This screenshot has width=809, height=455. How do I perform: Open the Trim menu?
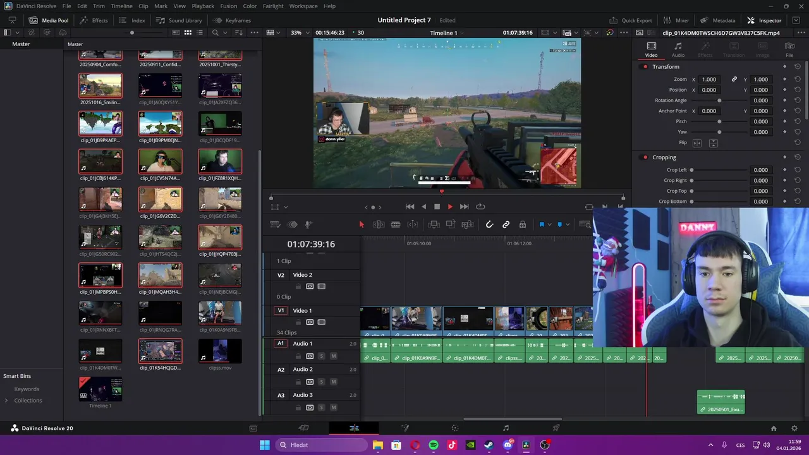(x=99, y=6)
